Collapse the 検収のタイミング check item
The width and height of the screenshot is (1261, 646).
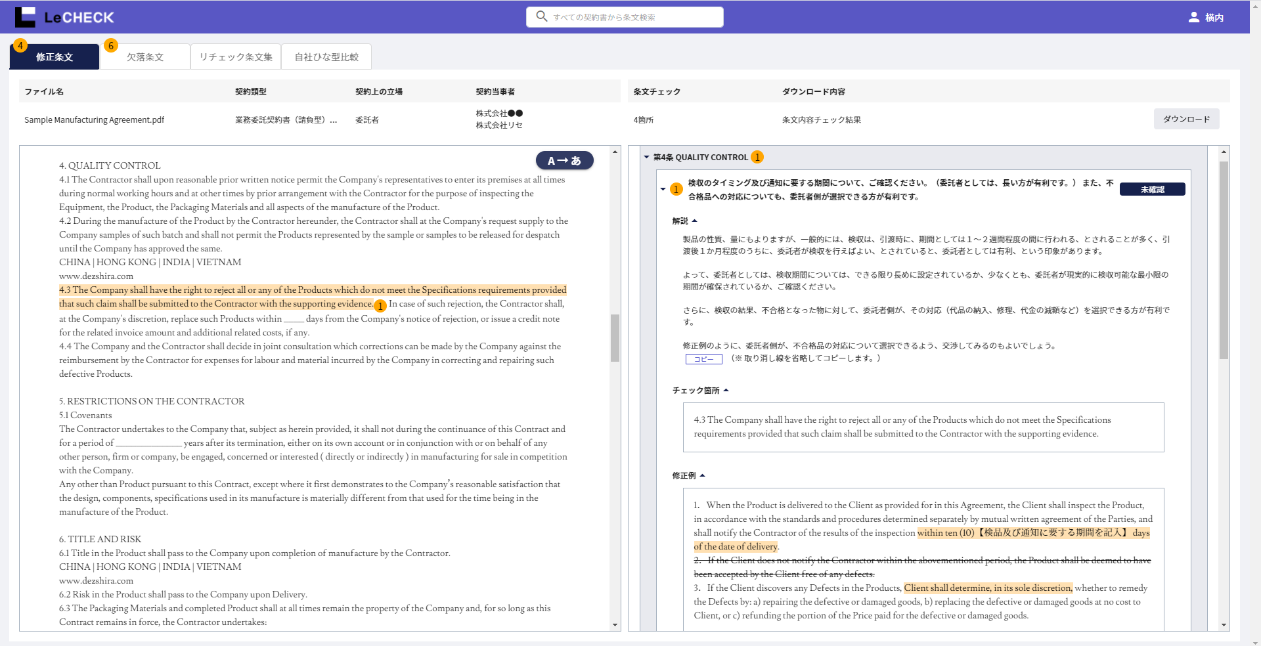(663, 189)
